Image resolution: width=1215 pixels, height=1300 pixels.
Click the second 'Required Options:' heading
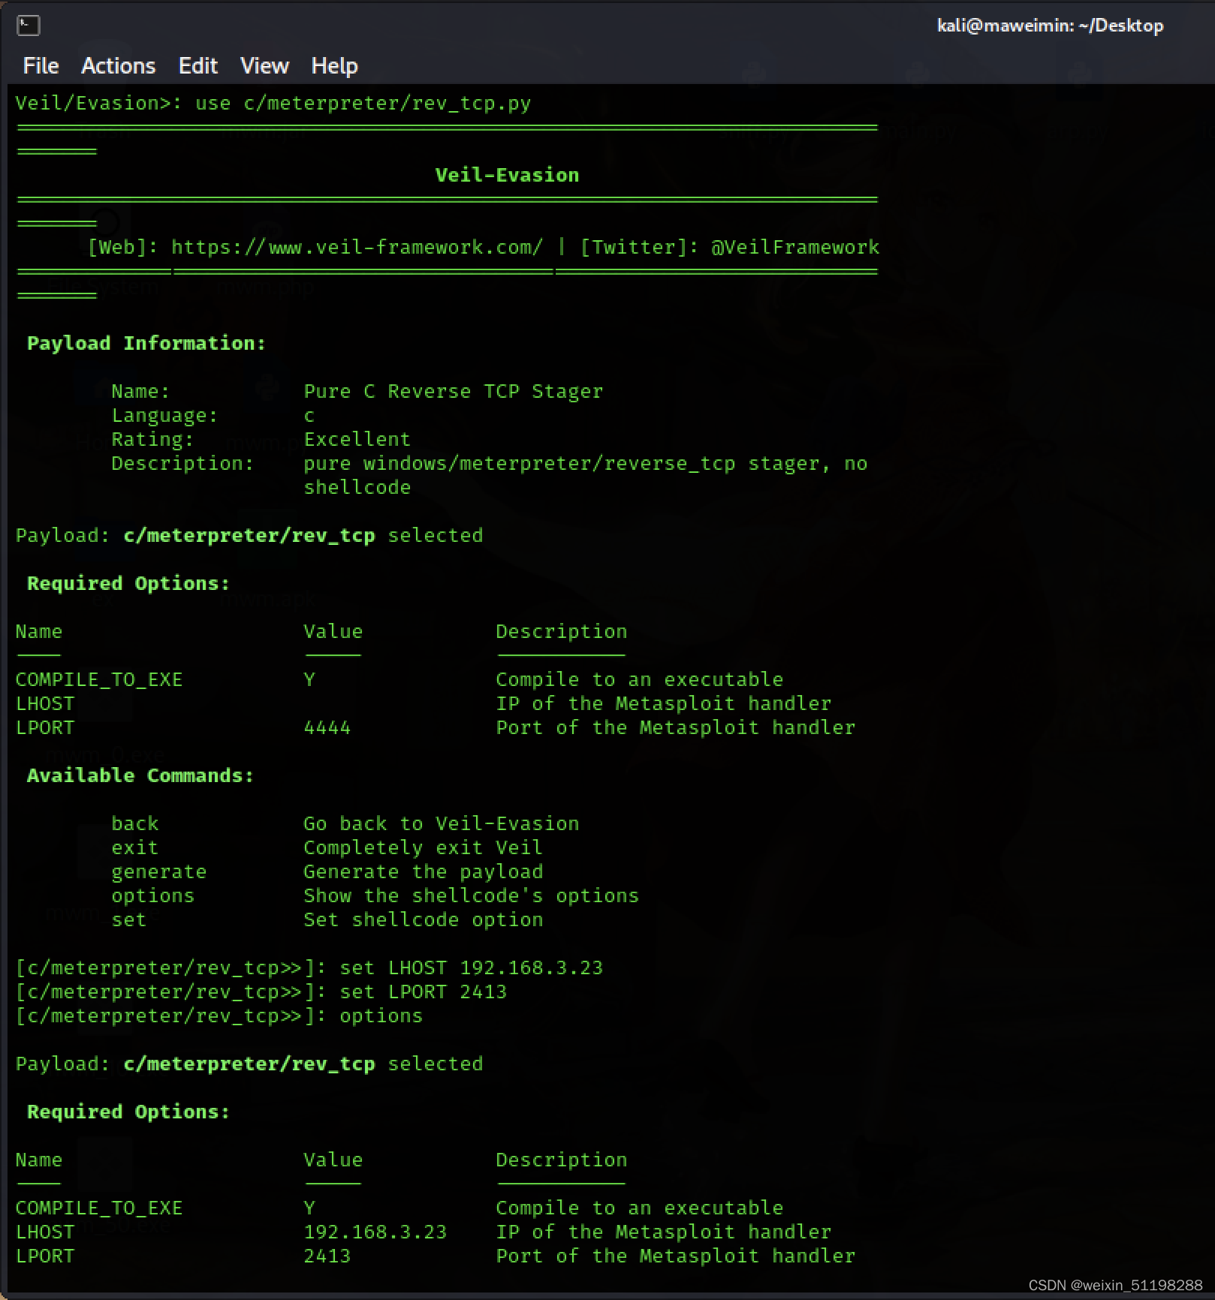(x=128, y=1112)
